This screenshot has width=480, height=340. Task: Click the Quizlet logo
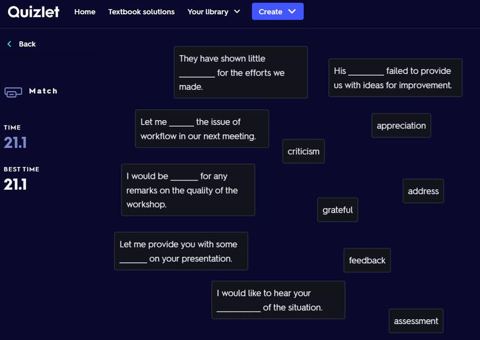coord(33,11)
